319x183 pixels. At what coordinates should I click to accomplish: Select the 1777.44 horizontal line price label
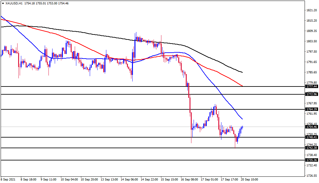coord(312,86)
